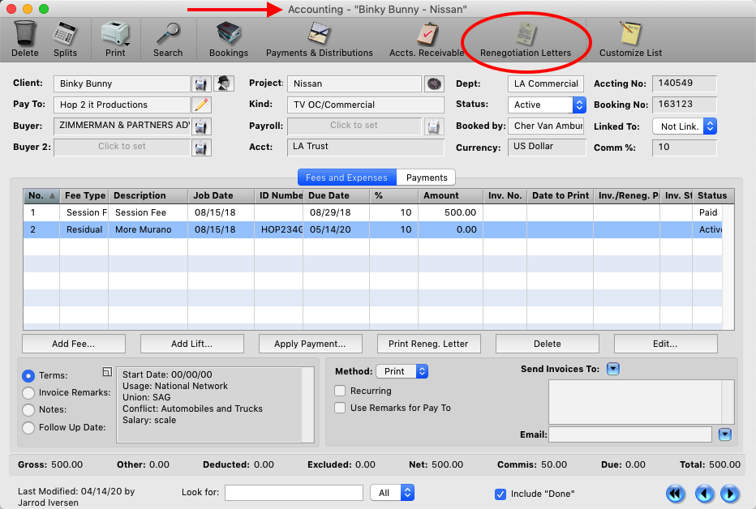Select the Session Fee row
The height and width of the screenshot is (509, 756).
pos(372,212)
